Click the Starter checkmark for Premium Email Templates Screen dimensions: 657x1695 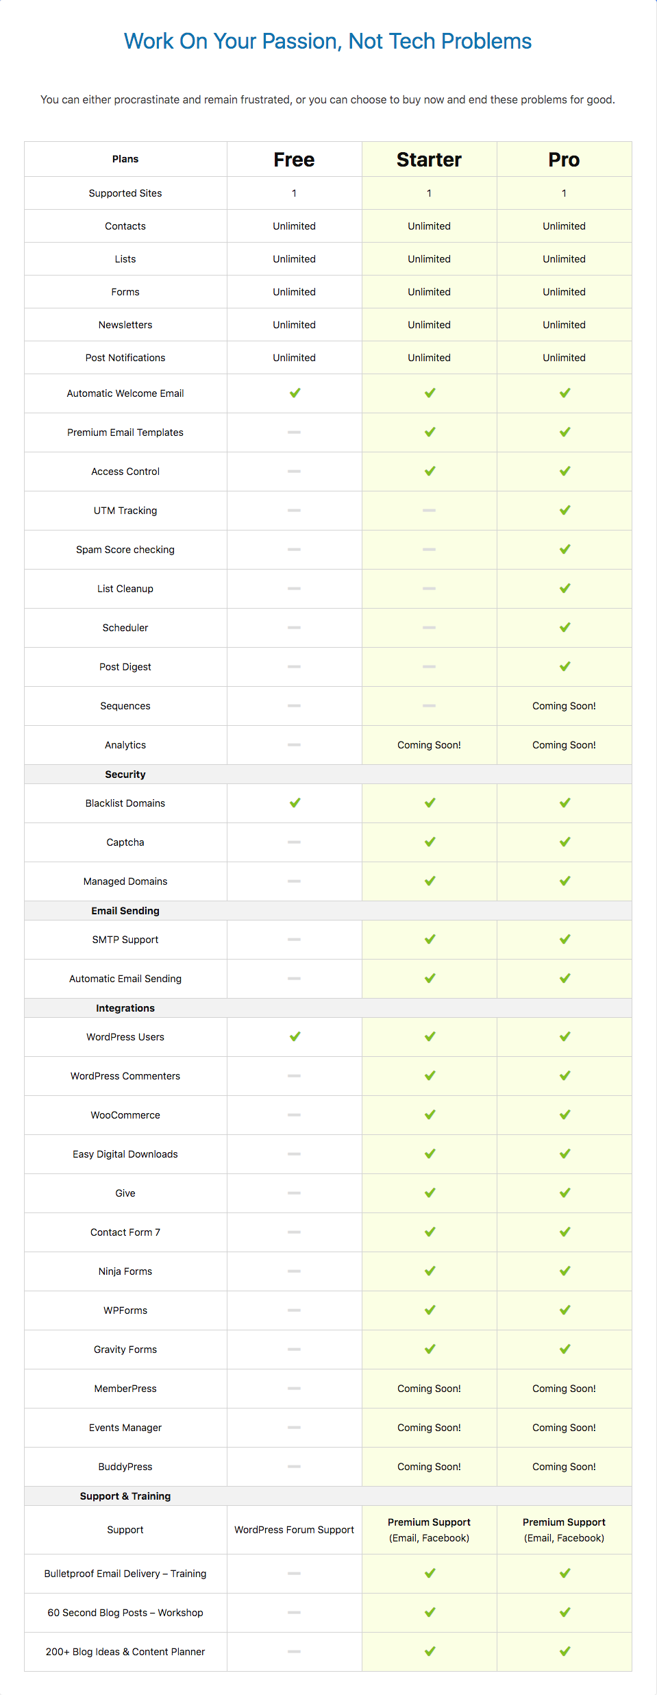pos(430,432)
